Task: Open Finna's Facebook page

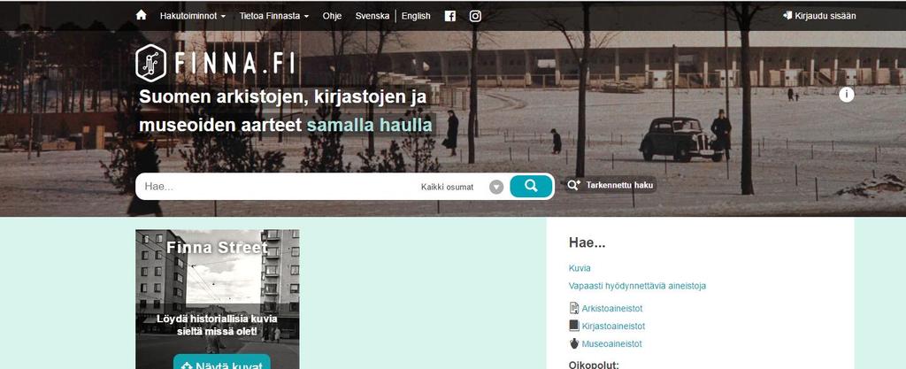Action: [x=450, y=16]
